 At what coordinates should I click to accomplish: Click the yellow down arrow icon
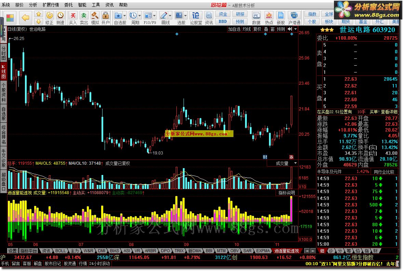point(38,21)
